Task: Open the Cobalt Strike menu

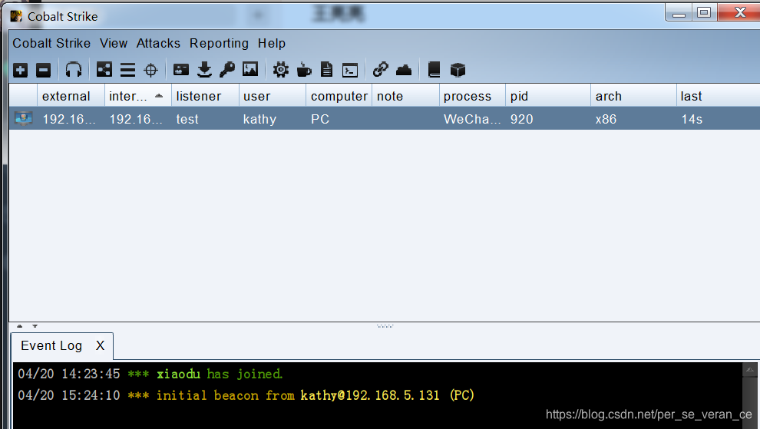Action: click(51, 43)
